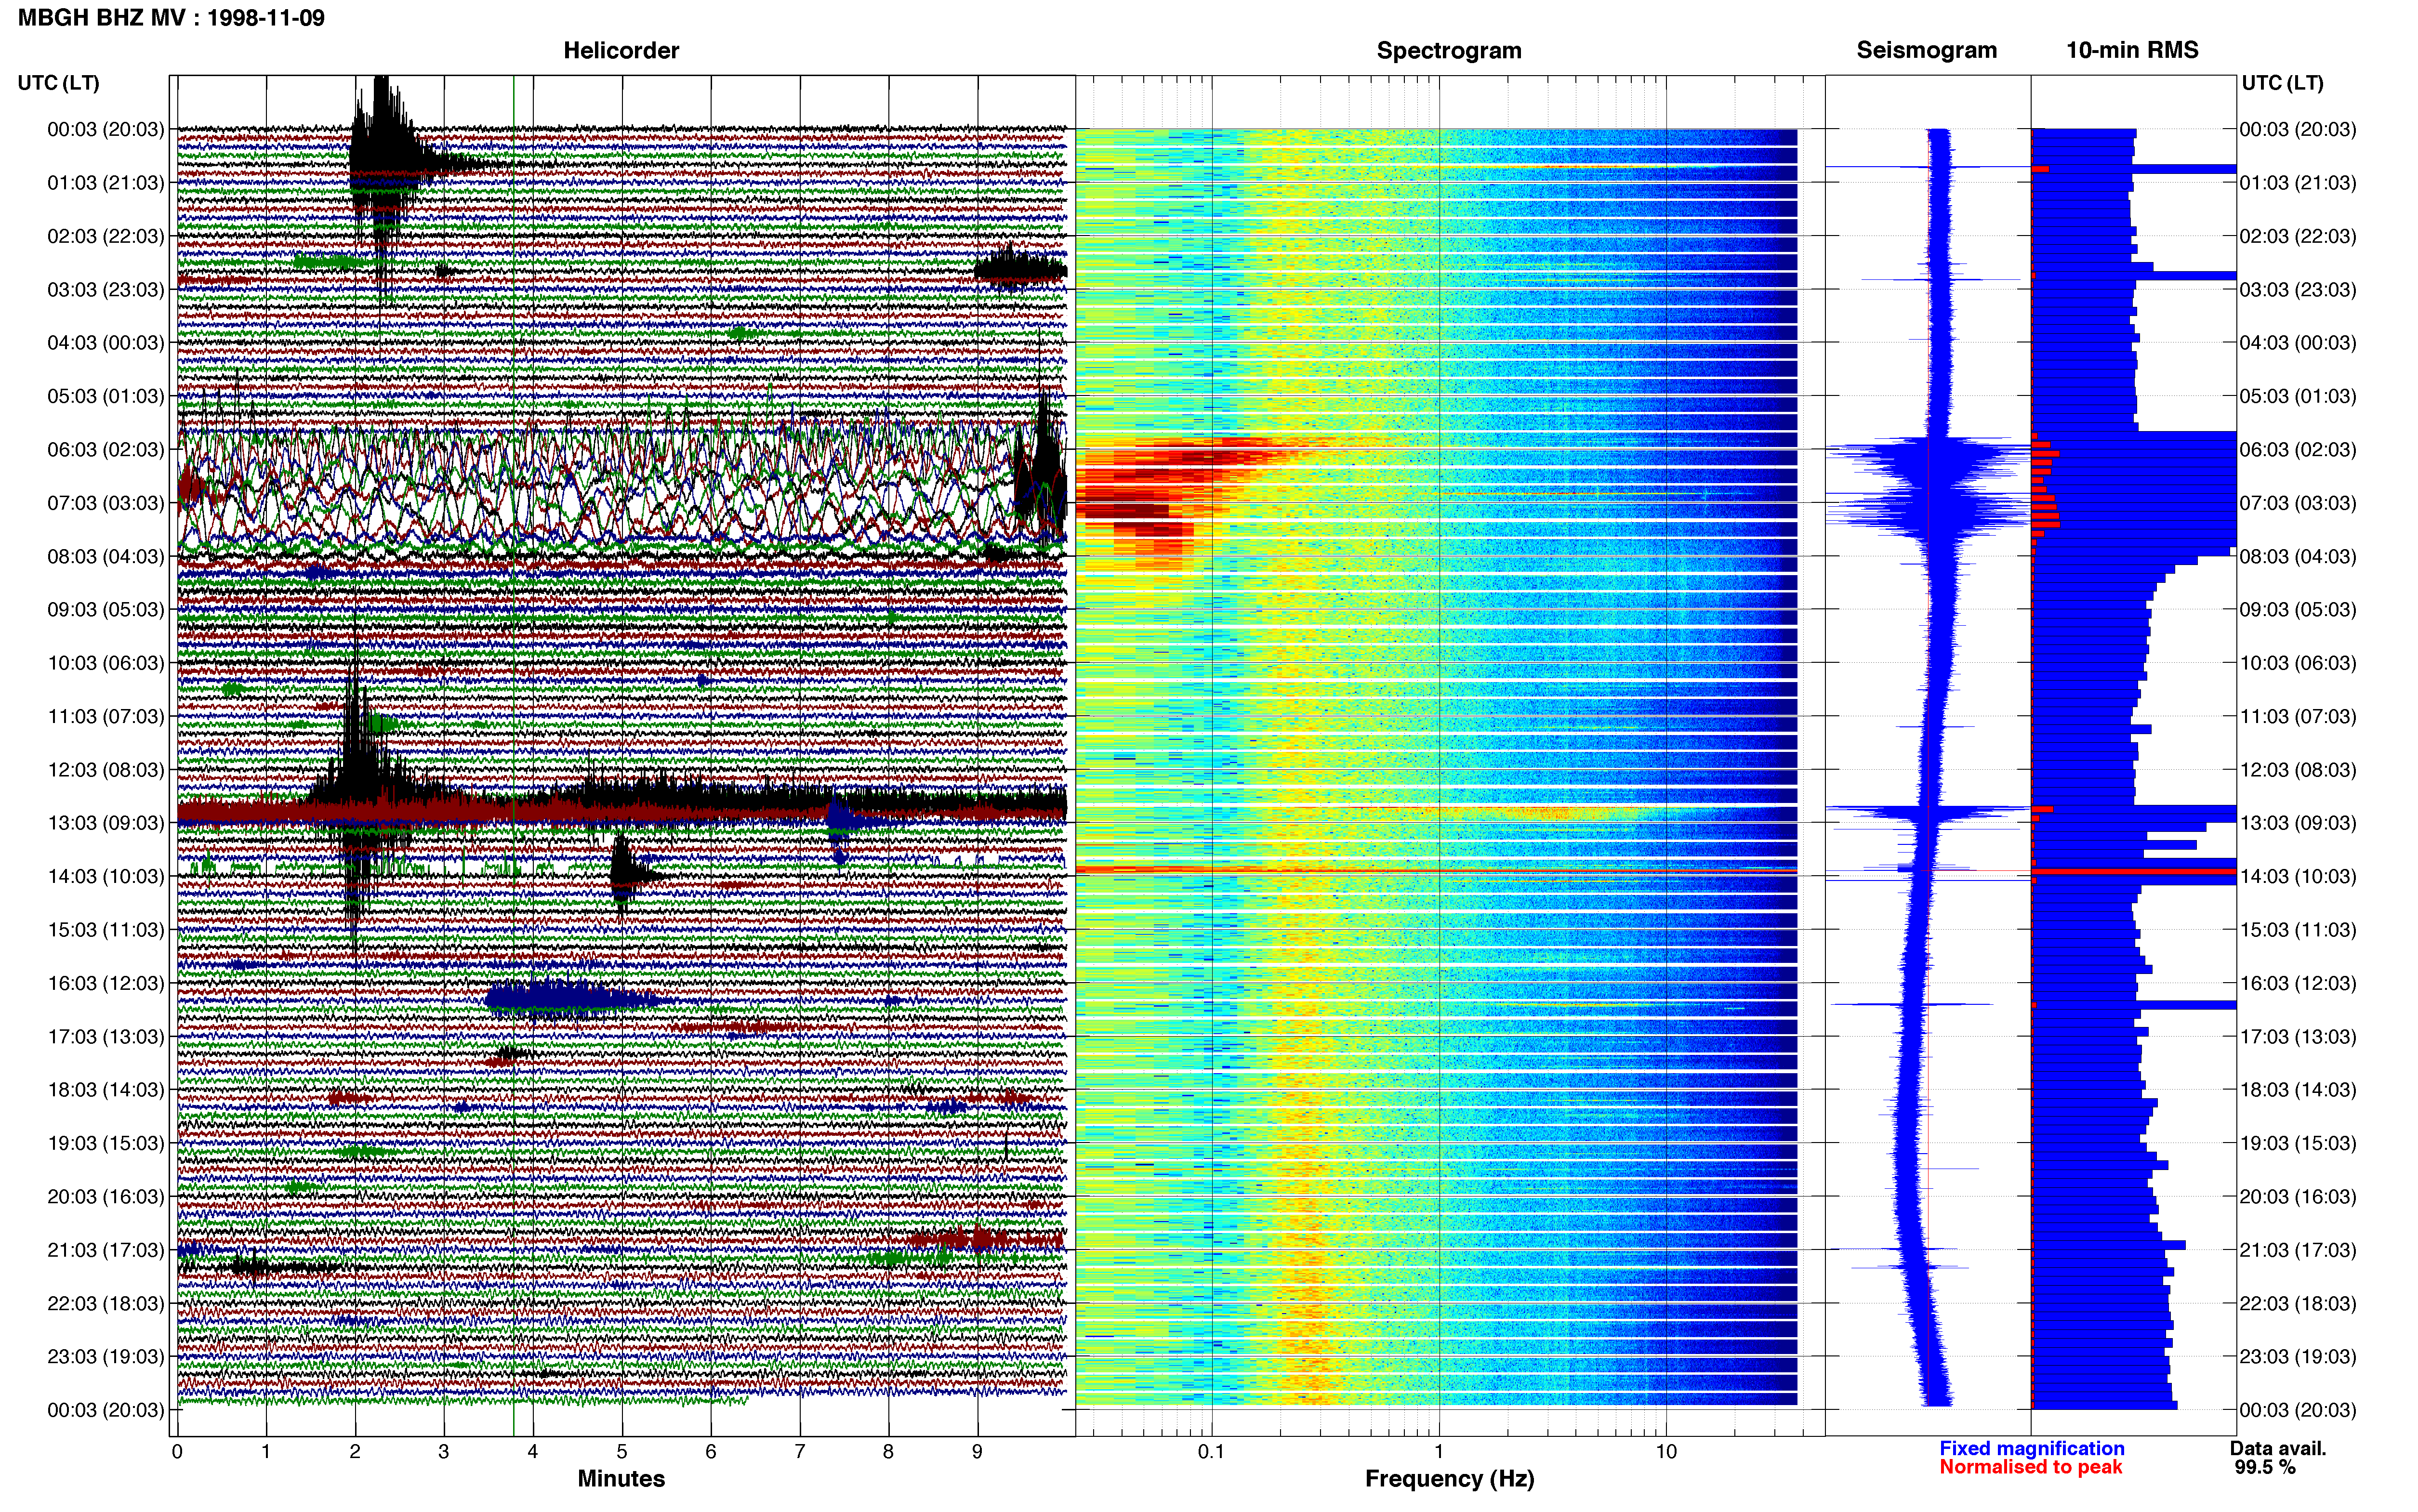This screenshot has width=2418, height=1512.
Task: Click the frequency '1' tick label
Action: point(1439,1451)
